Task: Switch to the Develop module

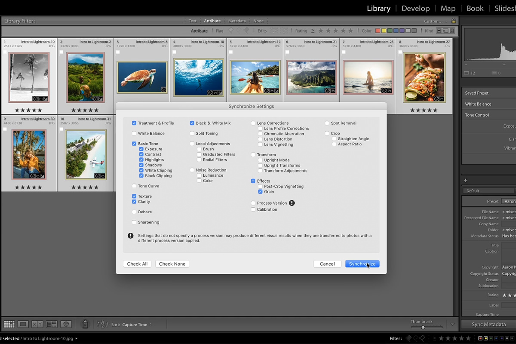Action: pyautogui.click(x=415, y=8)
